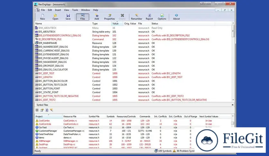Click the grey stop icon in Symbol Files toolbar
The image size is (269, 156).
[37, 110]
